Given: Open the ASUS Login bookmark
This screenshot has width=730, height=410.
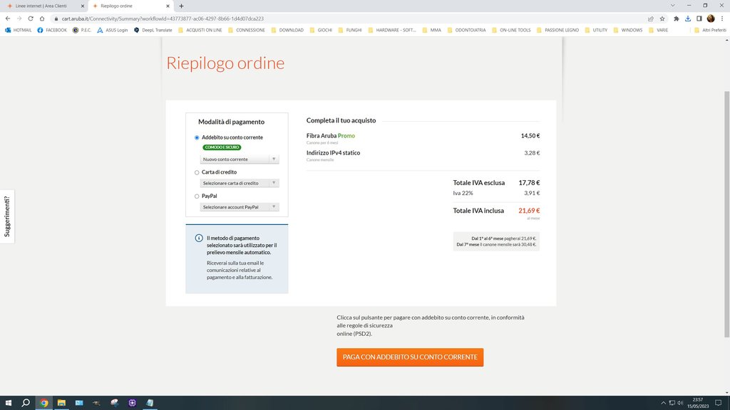Looking at the screenshot, I should [112, 30].
